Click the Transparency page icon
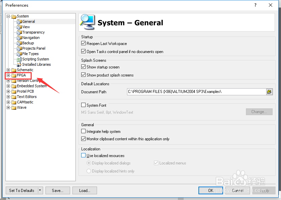The height and width of the screenshot is (200, 281). [19, 32]
